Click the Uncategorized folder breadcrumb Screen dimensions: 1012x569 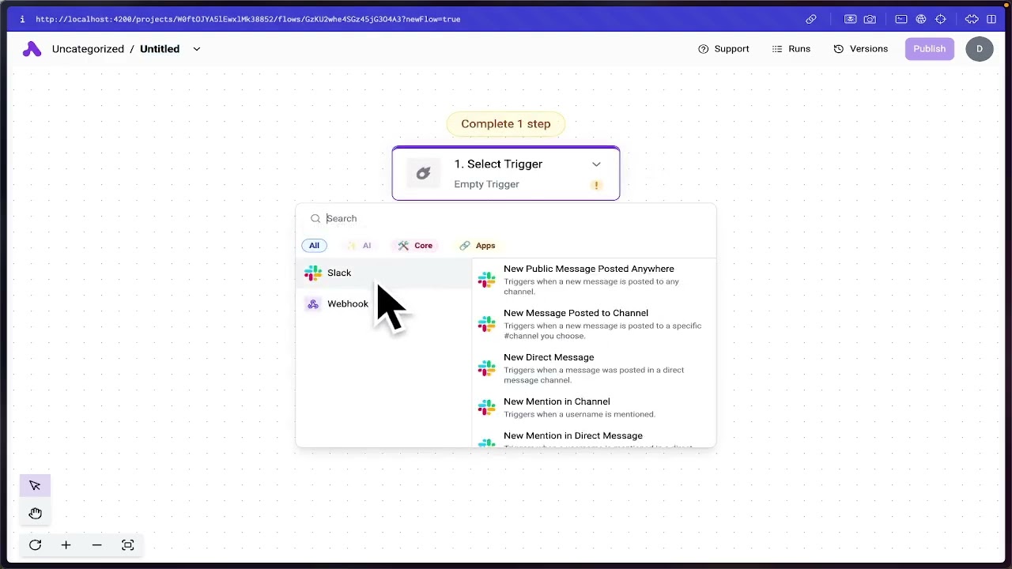click(88, 49)
